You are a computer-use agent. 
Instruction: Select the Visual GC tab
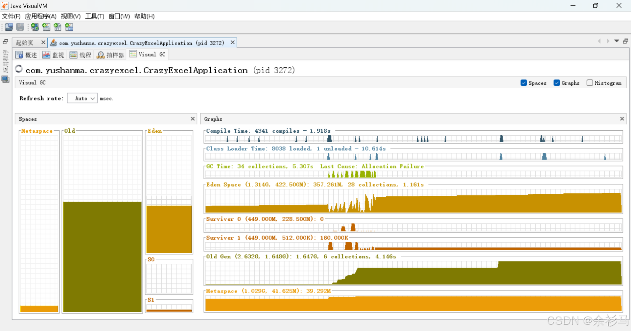pos(148,55)
